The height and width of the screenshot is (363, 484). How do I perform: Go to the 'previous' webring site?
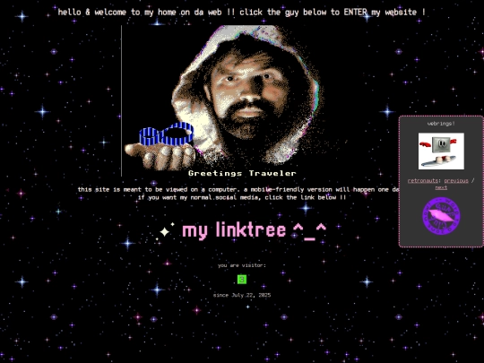point(456,180)
